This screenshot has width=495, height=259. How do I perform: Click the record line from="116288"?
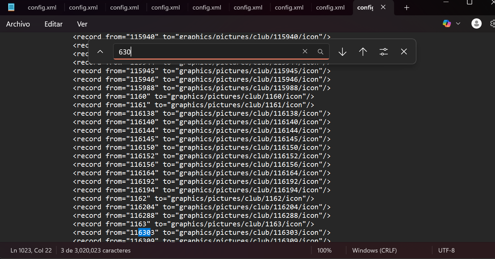click(x=202, y=215)
